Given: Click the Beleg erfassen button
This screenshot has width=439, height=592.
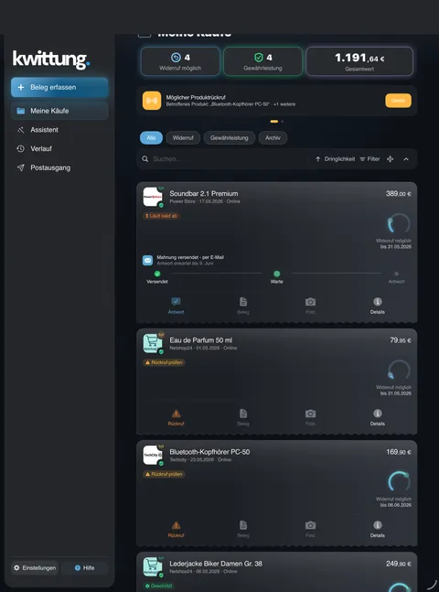Looking at the screenshot, I should [x=59, y=87].
